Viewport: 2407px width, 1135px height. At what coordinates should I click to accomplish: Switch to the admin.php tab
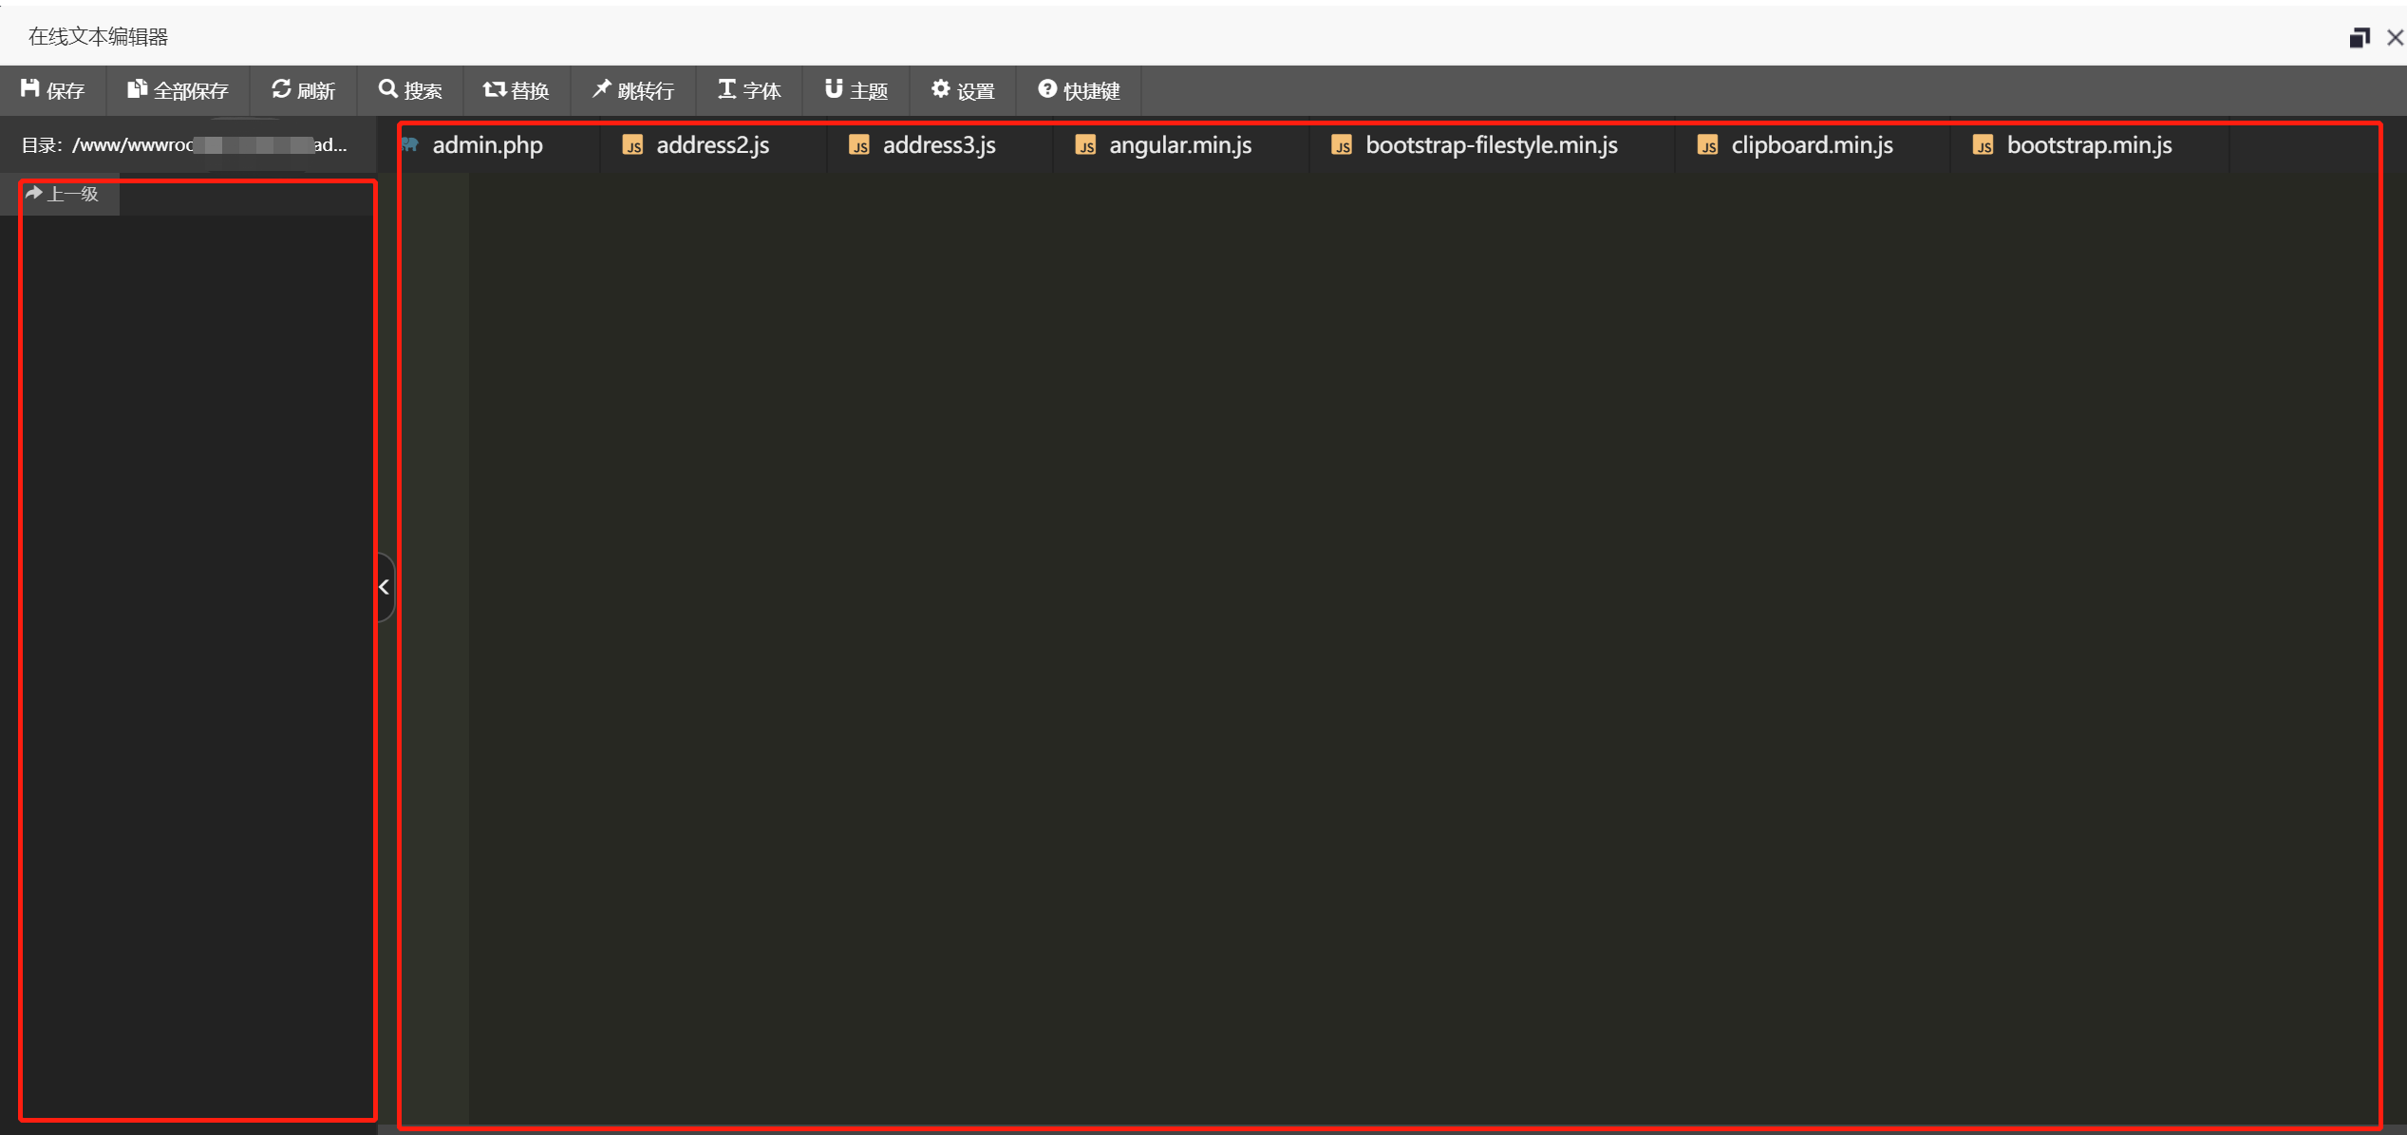[x=487, y=145]
